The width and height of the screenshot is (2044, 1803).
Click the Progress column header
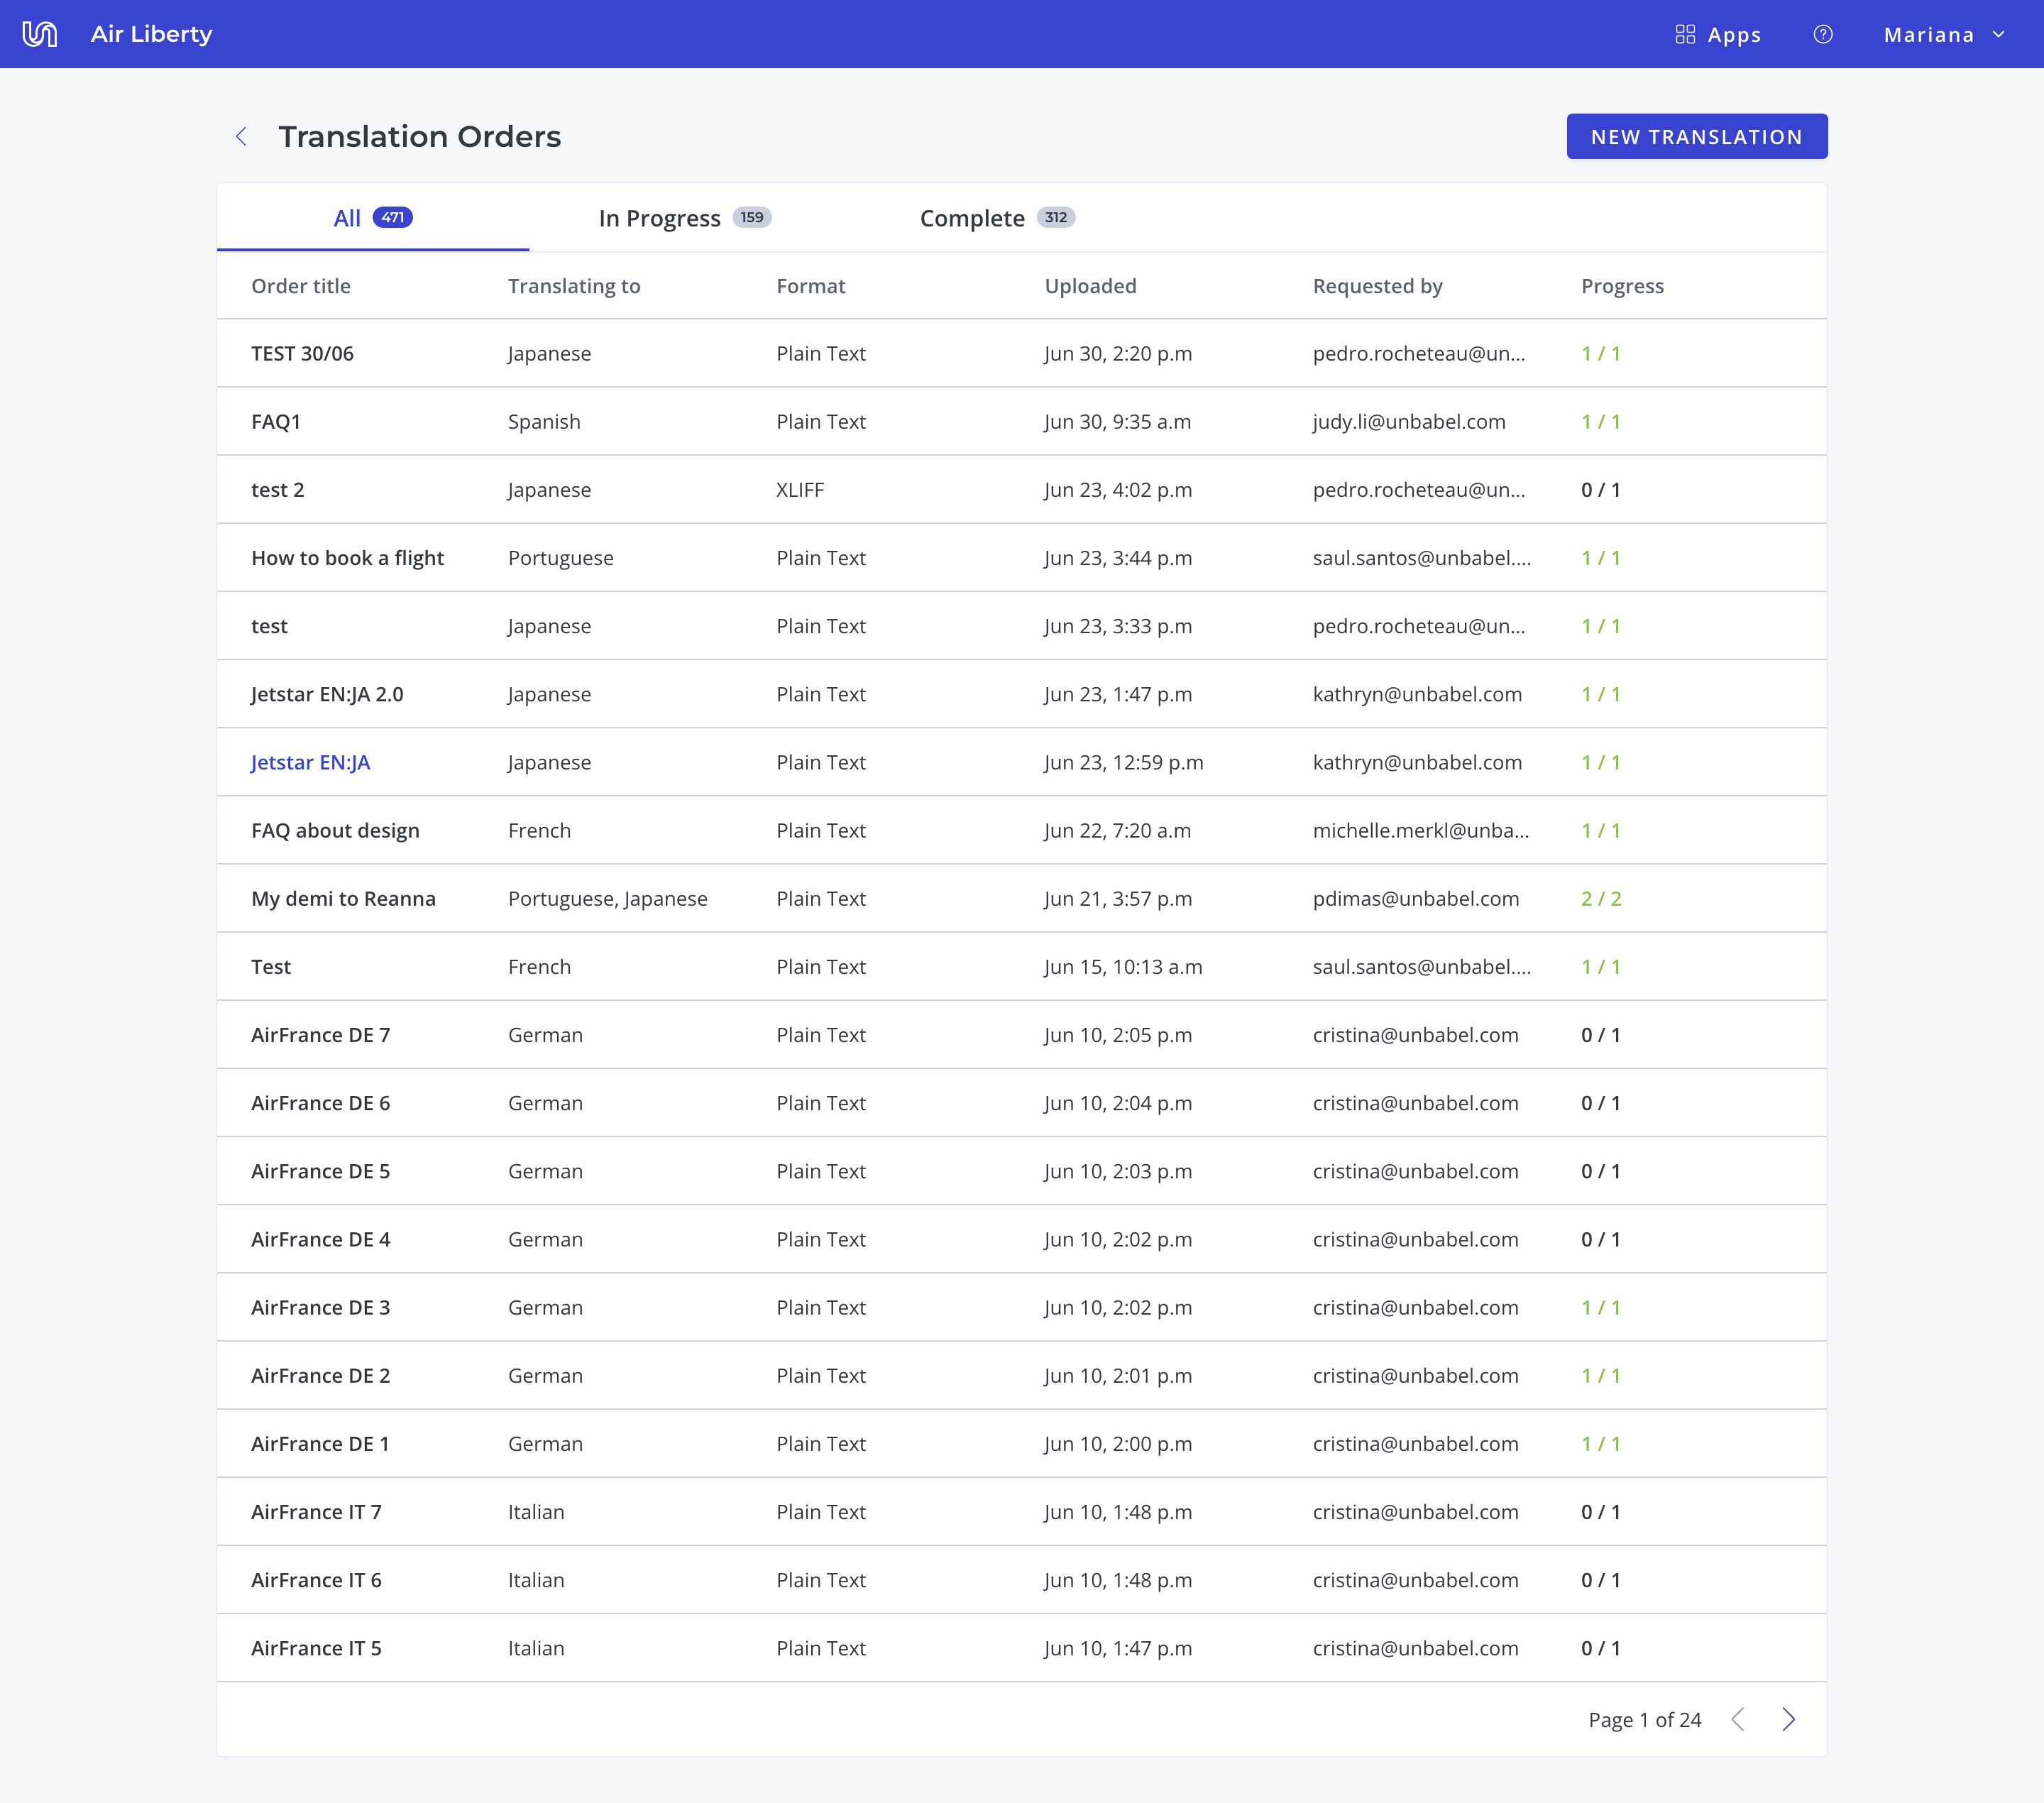coord(1622,285)
